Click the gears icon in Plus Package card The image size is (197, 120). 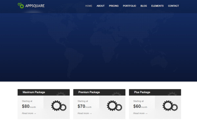pyautogui.click(x=170, y=106)
